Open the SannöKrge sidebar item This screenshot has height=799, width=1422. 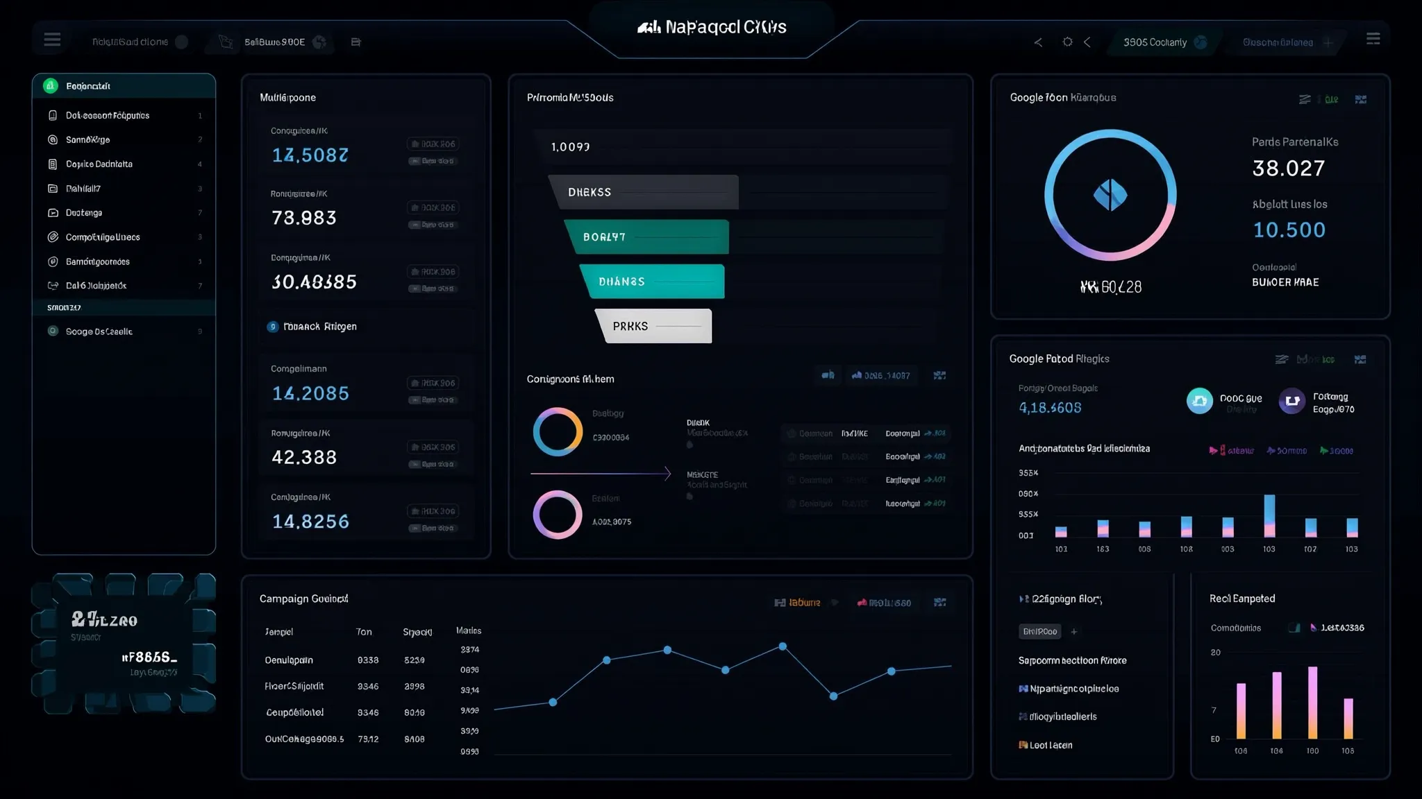tap(124, 139)
